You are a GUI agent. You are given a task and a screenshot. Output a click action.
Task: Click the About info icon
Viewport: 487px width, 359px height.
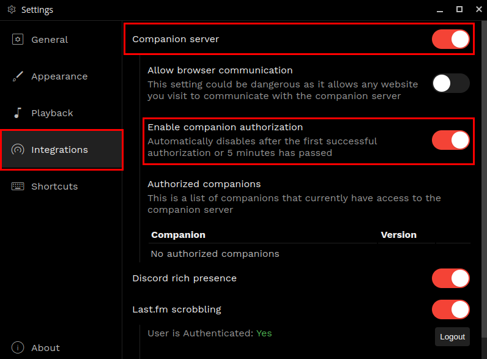(18, 347)
